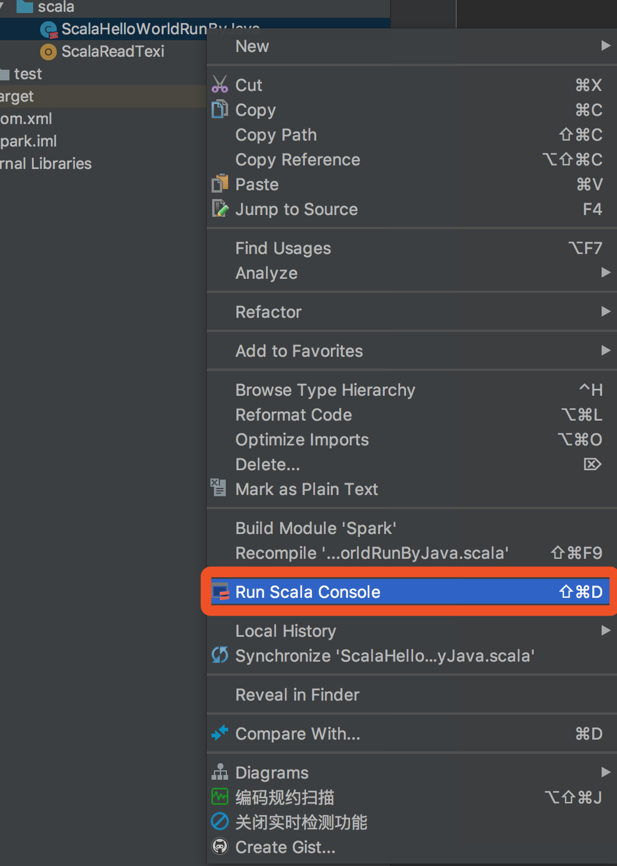The height and width of the screenshot is (866, 617).
Task: Click the Jump to Source pencil icon
Action: click(220, 209)
